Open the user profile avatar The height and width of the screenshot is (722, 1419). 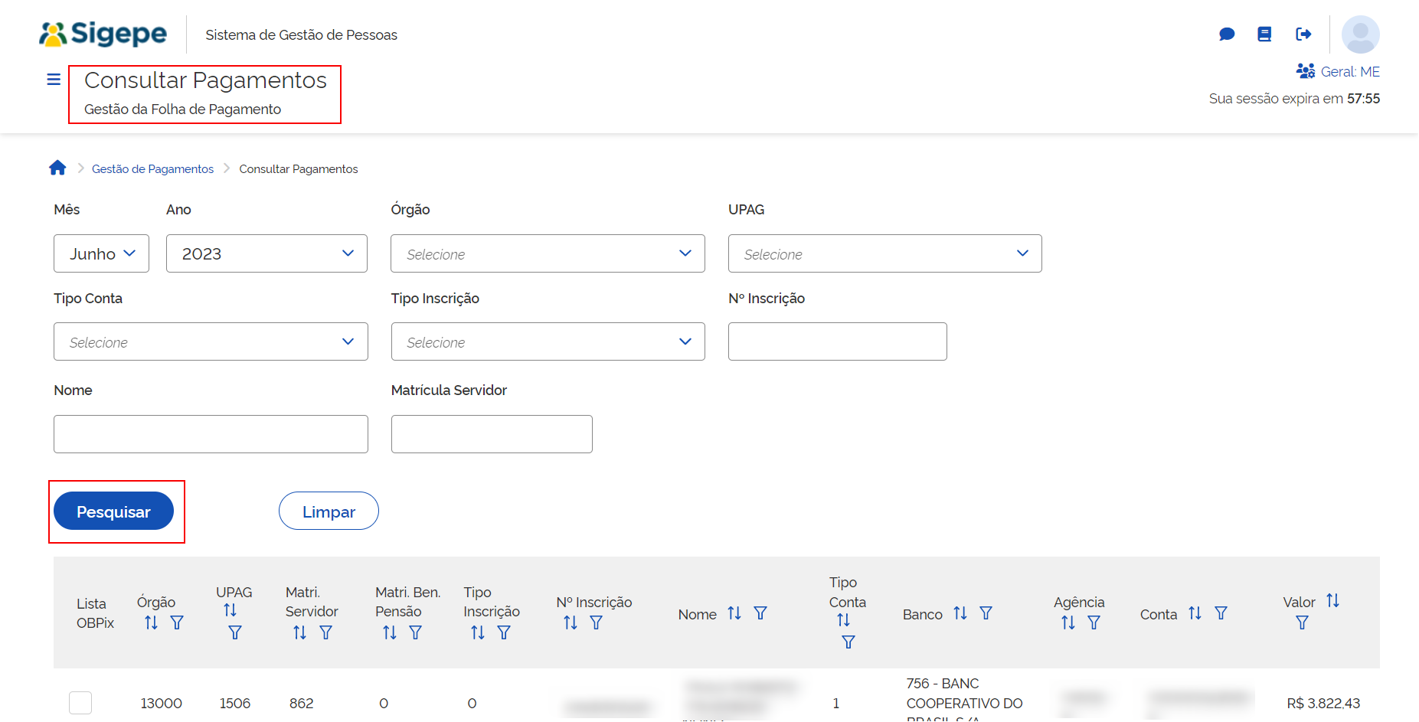tap(1360, 34)
